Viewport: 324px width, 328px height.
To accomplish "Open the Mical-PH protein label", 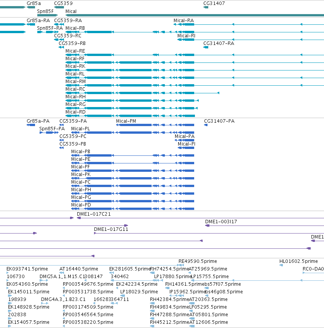I will 81,190.
